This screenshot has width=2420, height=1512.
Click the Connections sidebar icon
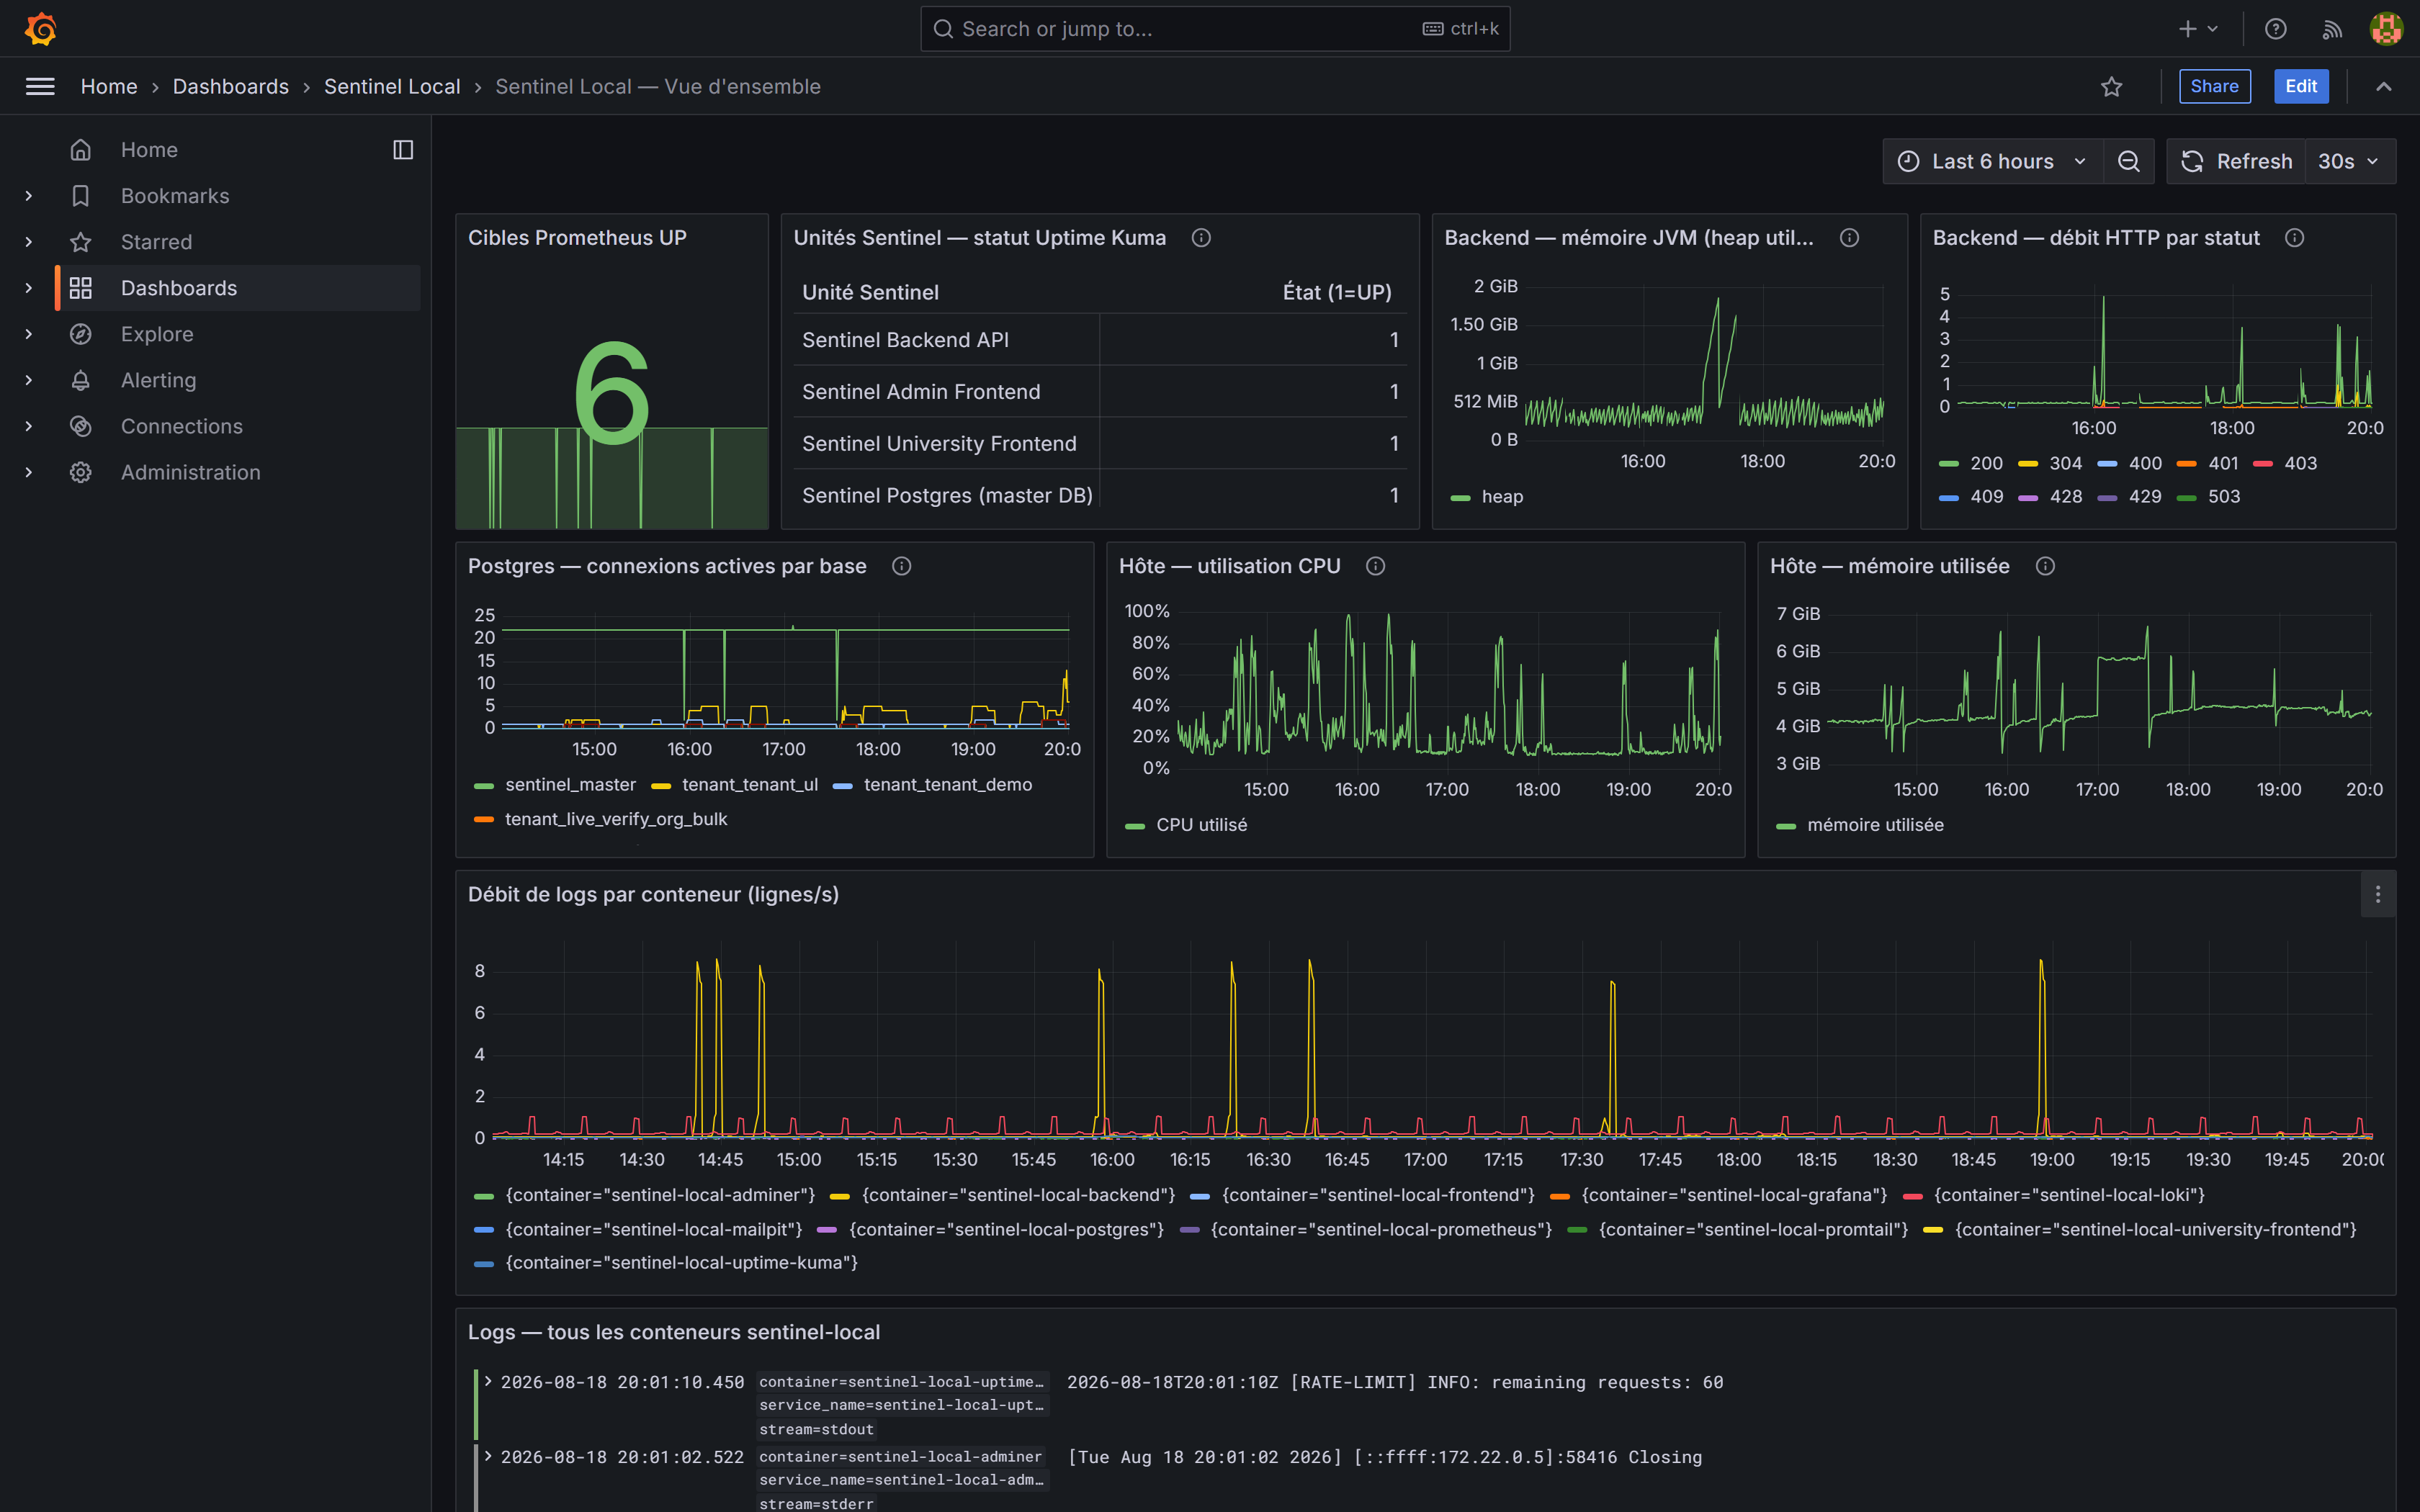pyautogui.click(x=81, y=426)
